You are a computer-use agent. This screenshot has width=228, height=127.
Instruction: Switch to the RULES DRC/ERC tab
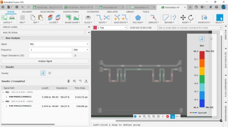pos(47,12)
